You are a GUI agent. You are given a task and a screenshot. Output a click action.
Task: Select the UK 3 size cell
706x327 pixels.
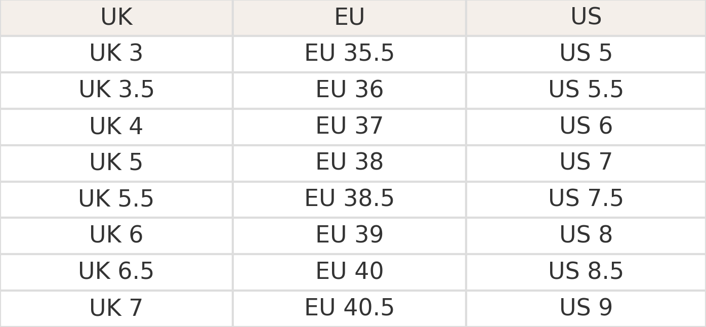pyautogui.click(x=116, y=54)
